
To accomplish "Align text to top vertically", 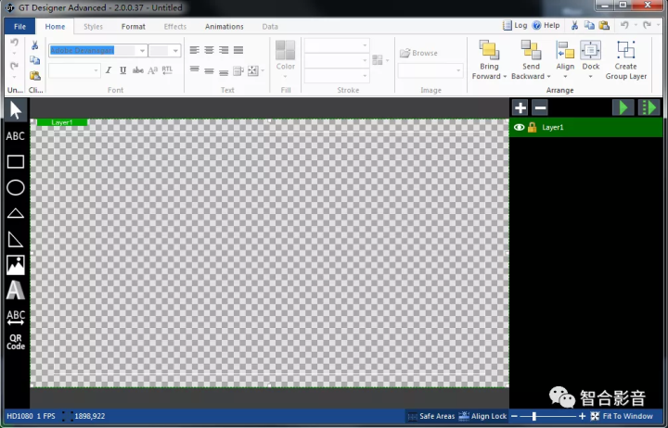I will [x=194, y=69].
